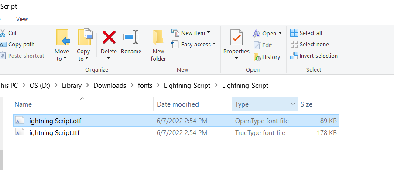Click the navigation pane scrollbar thumb
This screenshot has height=170, width=394.
coord(1,160)
